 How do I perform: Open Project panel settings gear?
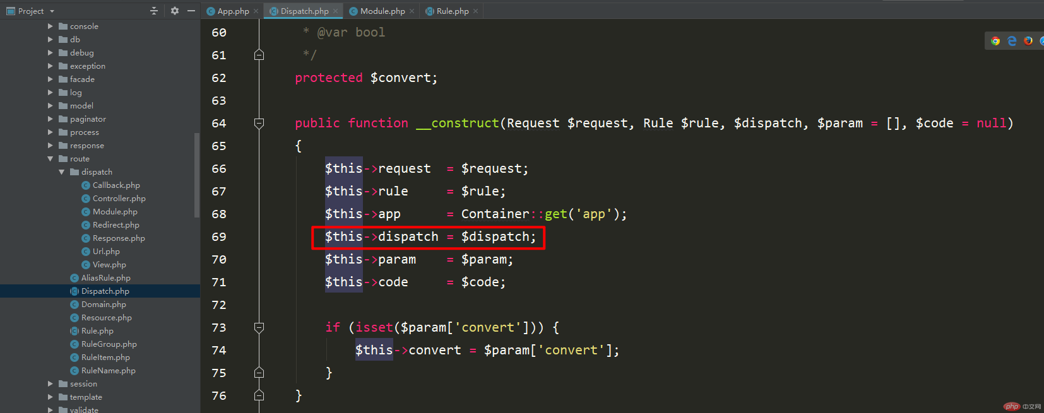click(x=175, y=11)
